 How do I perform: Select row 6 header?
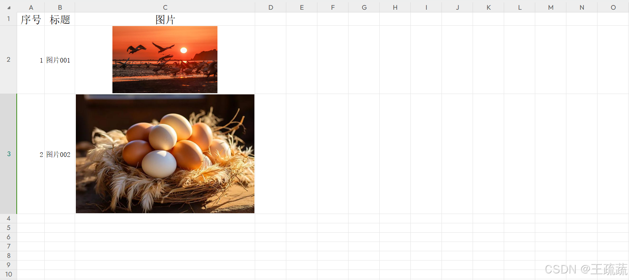point(9,237)
